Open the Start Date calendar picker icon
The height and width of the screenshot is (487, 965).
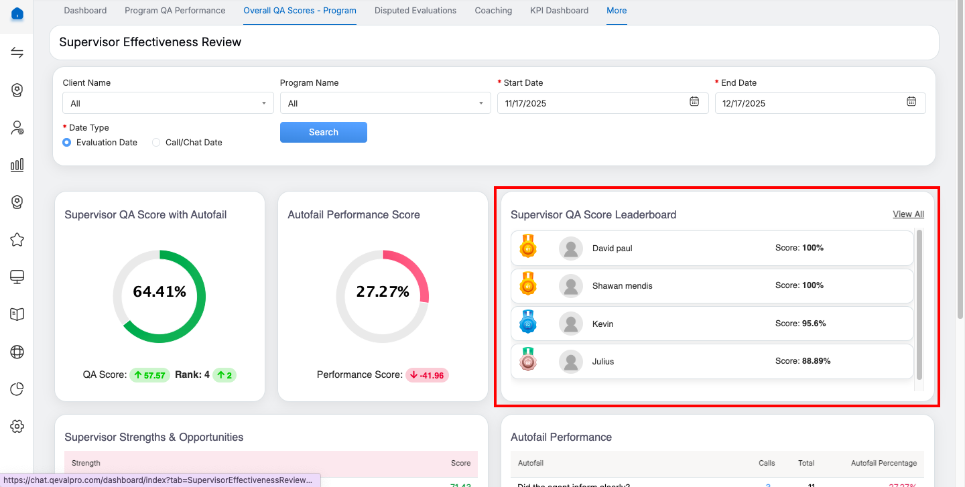694,102
